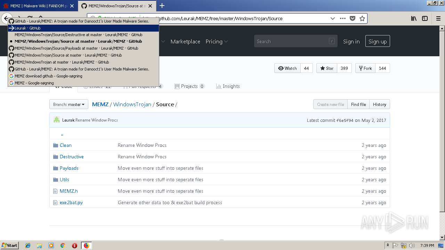This screenshot has height=250, width=445.
Task: Open the Firefox hamburger menu
Action: click(x=438, y=18)
